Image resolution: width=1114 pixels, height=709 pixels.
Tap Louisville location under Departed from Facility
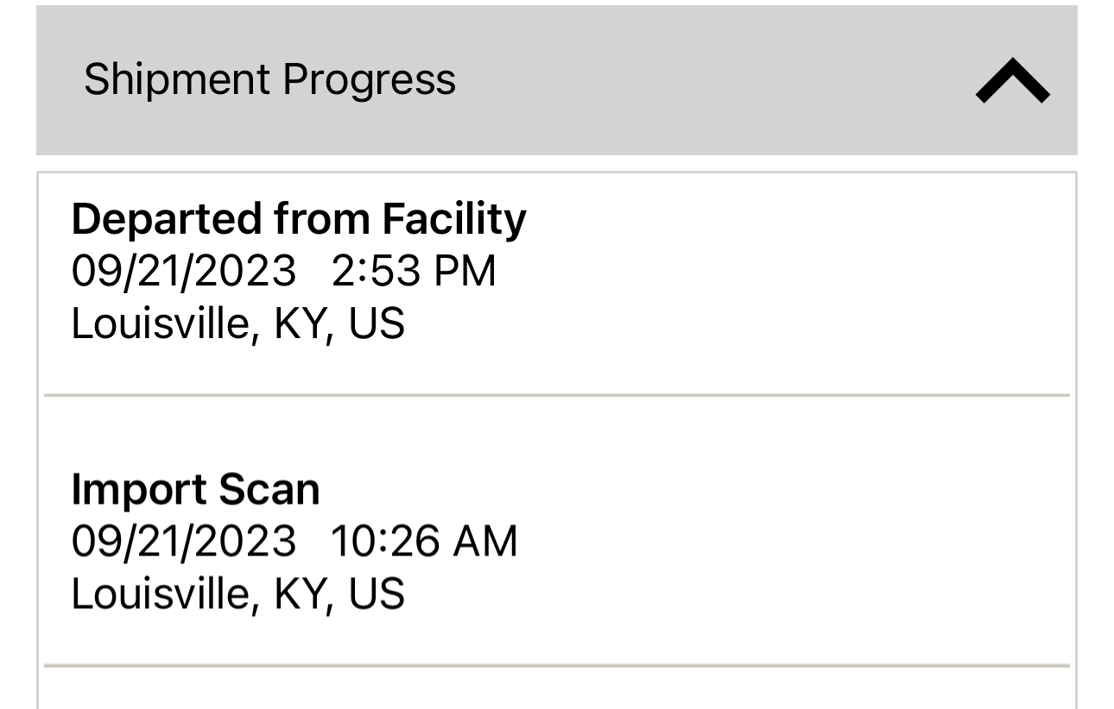(237, 323)
